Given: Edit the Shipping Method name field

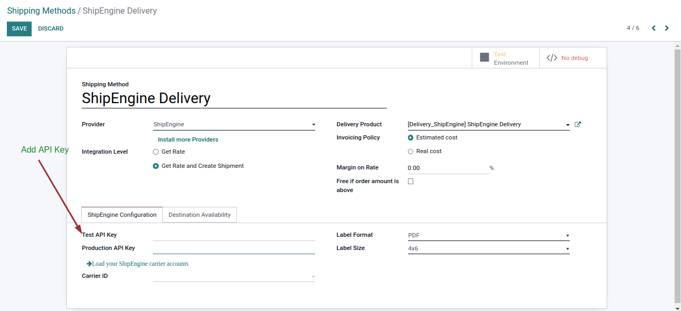Looking at the screenshot, I should [x=234, y=98].
